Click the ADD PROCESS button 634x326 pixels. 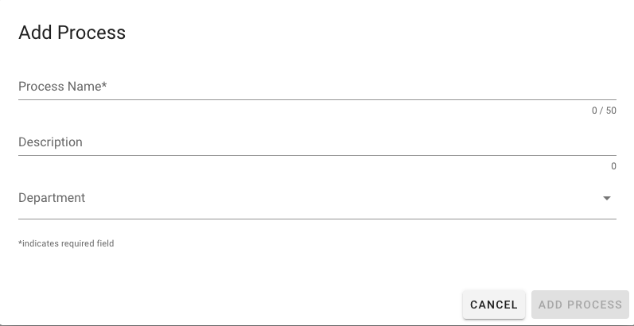(580, 305)
